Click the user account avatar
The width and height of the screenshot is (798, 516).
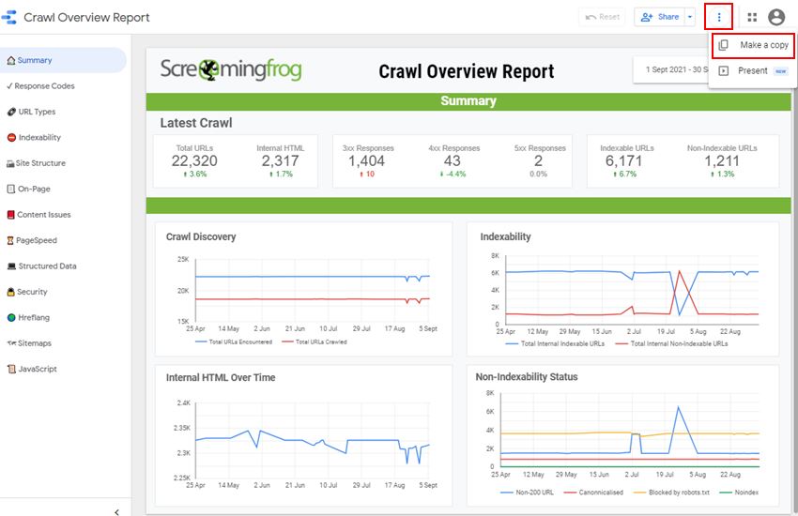tap(776, 17)
